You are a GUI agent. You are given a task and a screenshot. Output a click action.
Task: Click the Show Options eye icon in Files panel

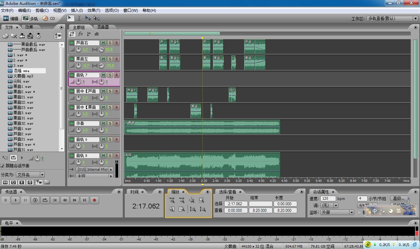58,36
